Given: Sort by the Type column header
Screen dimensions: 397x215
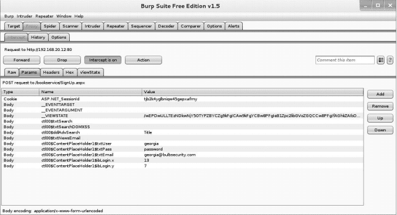Looking at the screenshot, I should (21, 92).
